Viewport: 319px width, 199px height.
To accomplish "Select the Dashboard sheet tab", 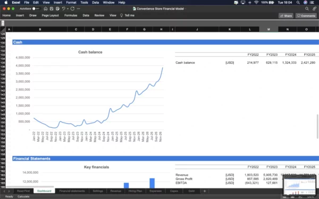I will click(44, 191).
